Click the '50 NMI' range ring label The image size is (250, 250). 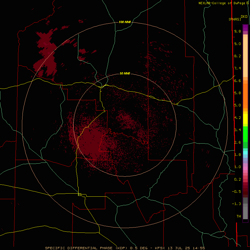(125, 73)
